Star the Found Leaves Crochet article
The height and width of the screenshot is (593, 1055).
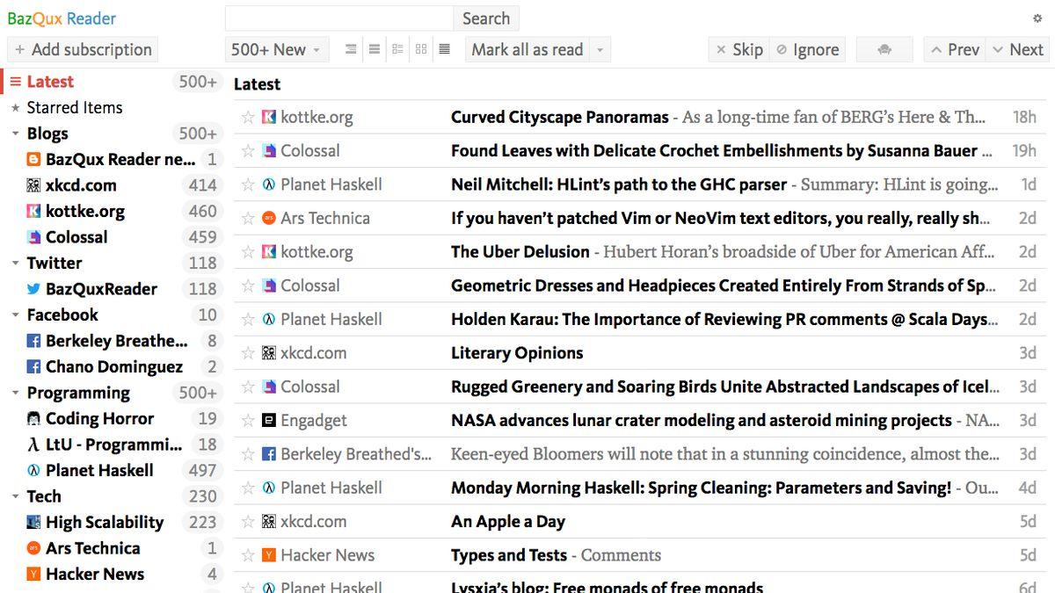248,150
